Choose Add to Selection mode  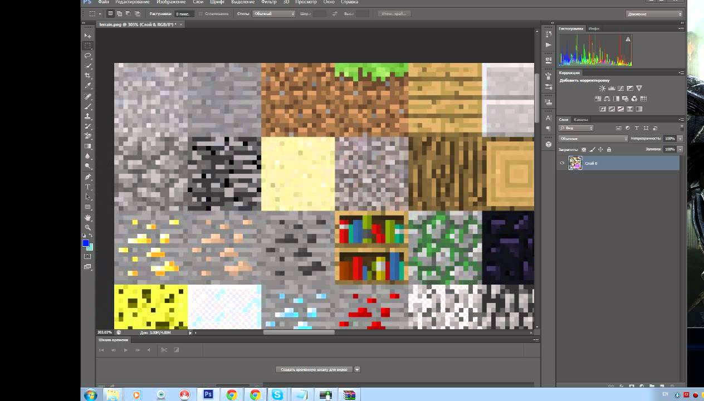pos(119,13)
